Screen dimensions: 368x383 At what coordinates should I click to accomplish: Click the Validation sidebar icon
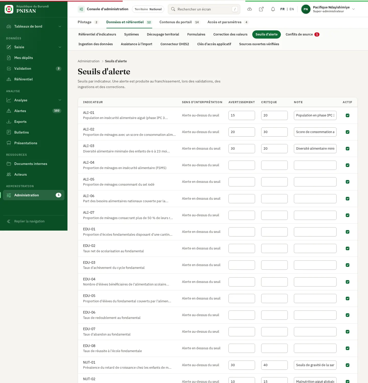(9, 68)
